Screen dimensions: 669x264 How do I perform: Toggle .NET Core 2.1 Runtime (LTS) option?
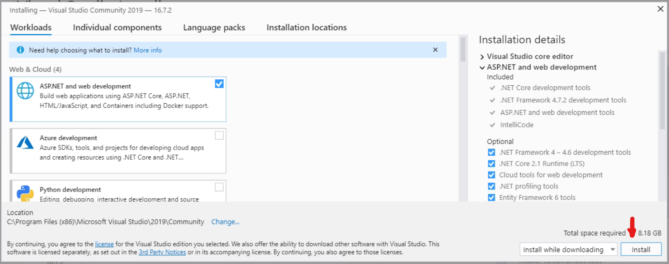[x=492, y=164]
